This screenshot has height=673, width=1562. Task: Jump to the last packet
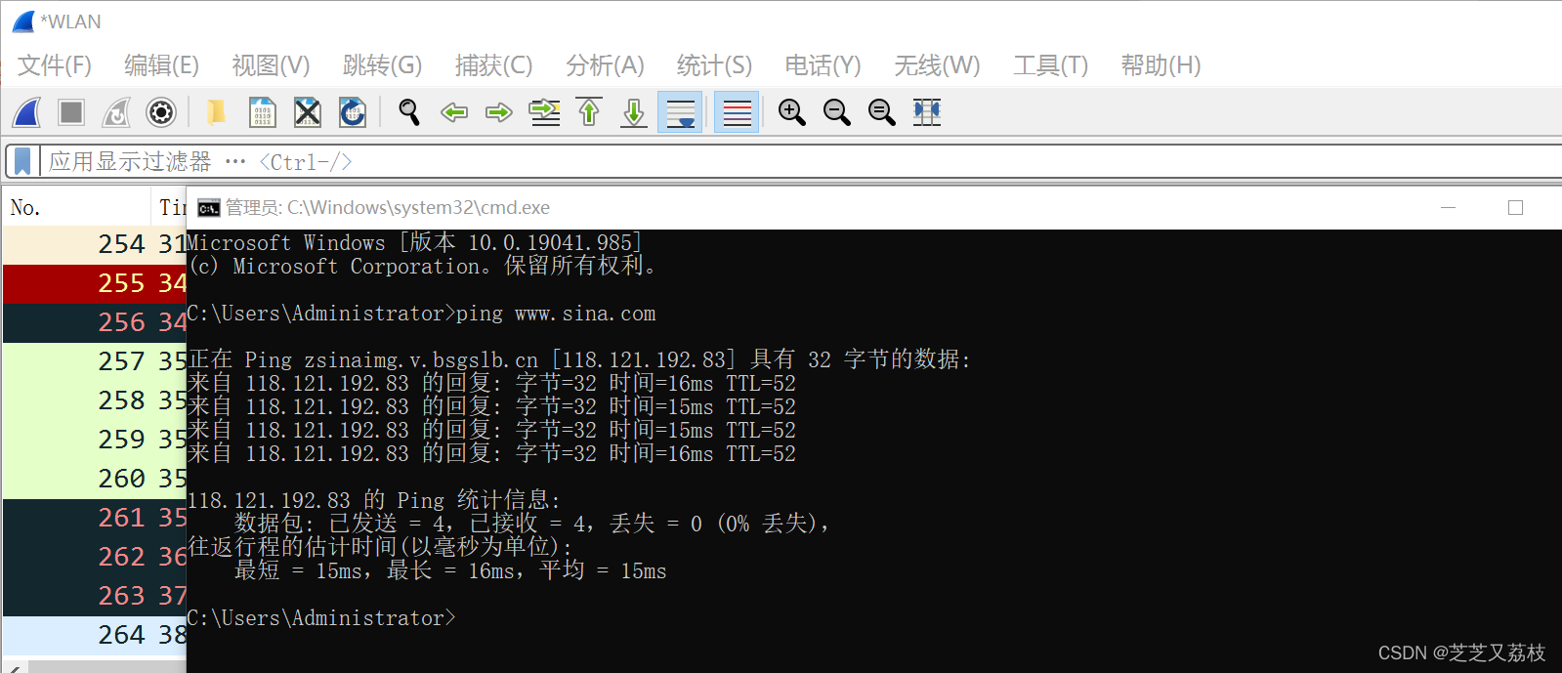(x=634, y=112)
